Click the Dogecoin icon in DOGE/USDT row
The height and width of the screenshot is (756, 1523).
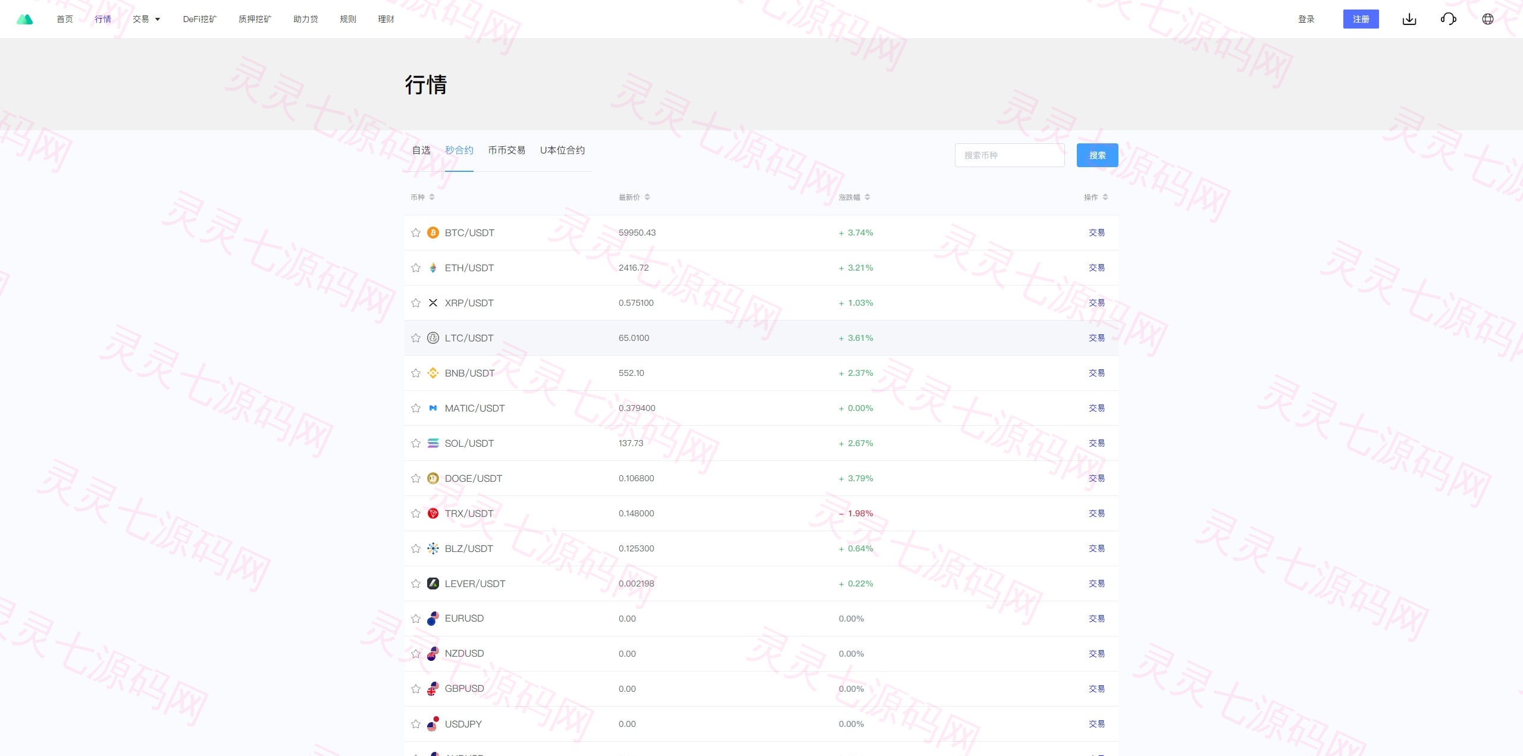click(433, 478)
